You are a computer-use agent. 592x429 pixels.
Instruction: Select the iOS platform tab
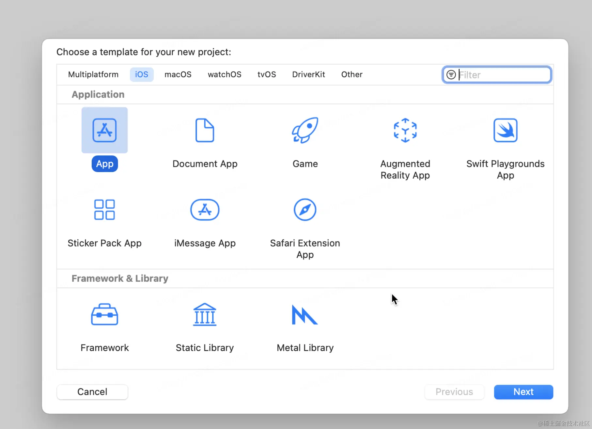[x=142, y=74]
